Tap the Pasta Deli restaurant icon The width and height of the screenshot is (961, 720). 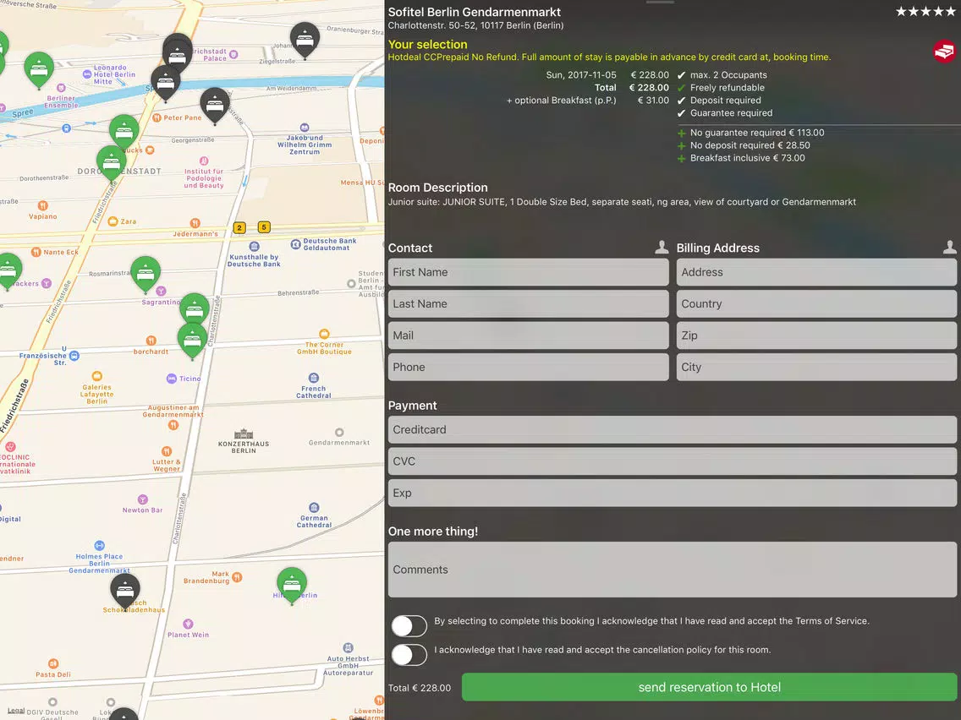(x=53, y=663)
